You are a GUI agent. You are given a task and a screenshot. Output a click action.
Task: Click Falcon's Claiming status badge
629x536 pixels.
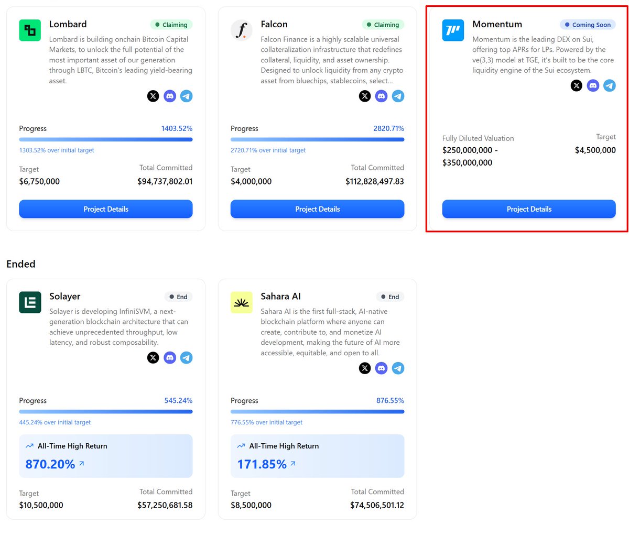point(383,25)
